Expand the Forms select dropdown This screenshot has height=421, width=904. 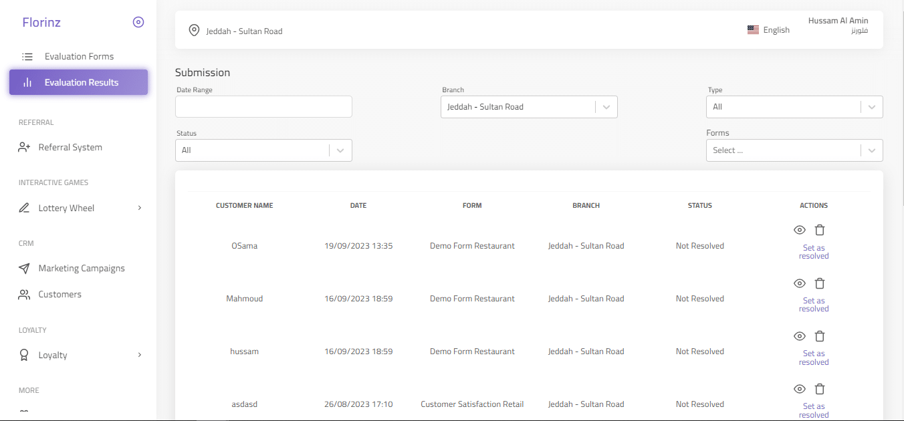(x=794, y=150)
